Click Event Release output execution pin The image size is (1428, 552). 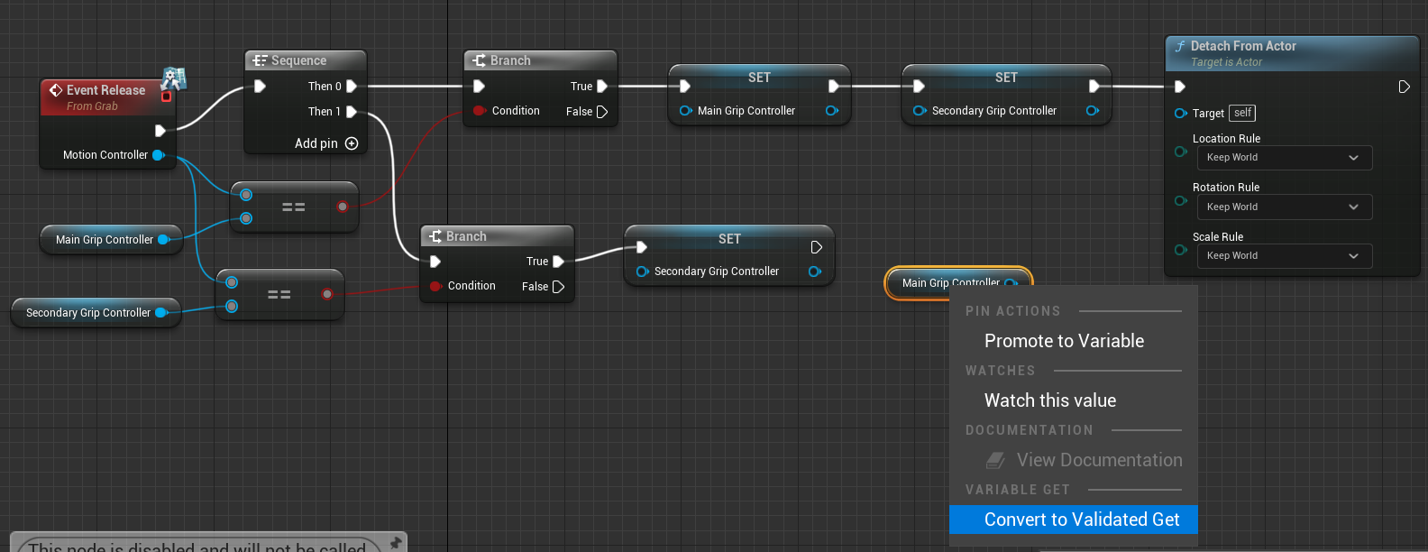[x=160, y=131]
